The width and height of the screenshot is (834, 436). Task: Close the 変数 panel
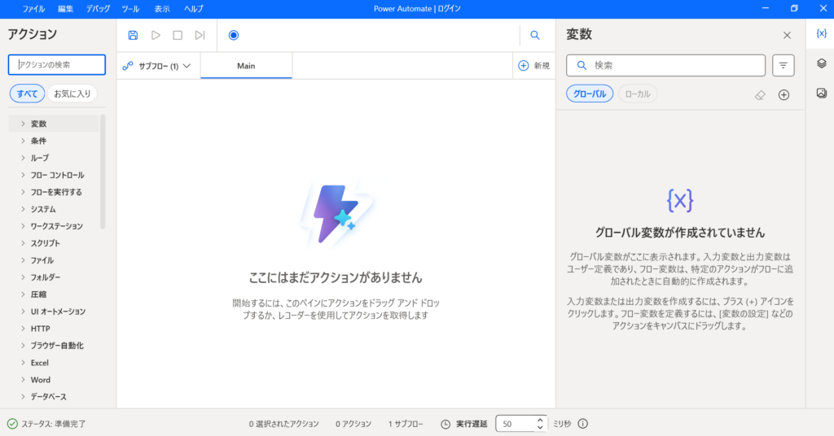pos(788,35)
